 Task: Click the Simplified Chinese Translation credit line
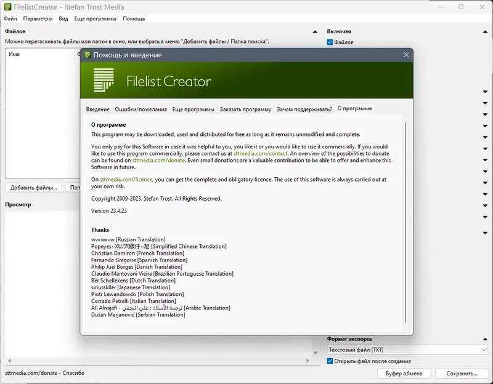tap(159, 247)
